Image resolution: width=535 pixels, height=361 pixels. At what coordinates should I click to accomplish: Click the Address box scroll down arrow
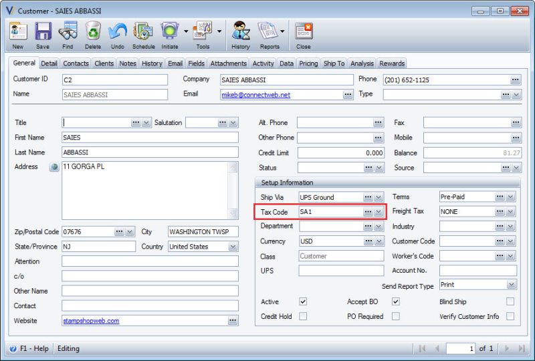tap(233, 214)
